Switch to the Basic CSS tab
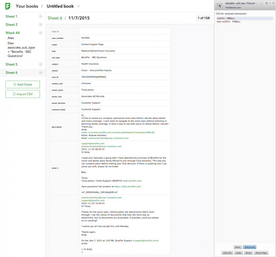 click(238, 247)
